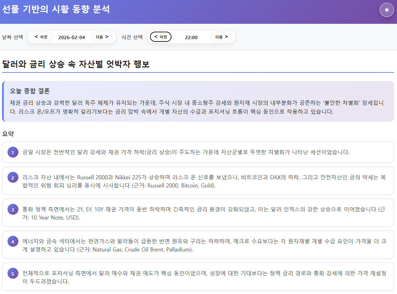Select the 22:00 time value
The height and width of the screenshot is (294, 397).
191,37
